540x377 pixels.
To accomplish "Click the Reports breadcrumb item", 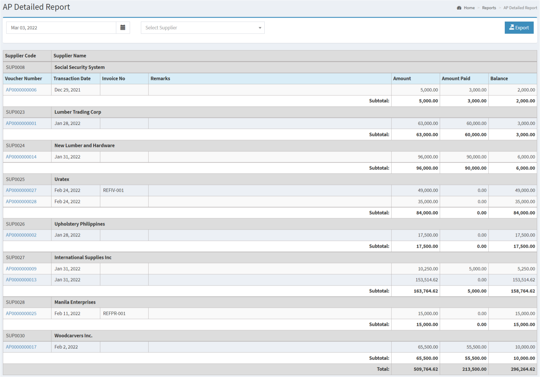I will (x=489, y=8).
